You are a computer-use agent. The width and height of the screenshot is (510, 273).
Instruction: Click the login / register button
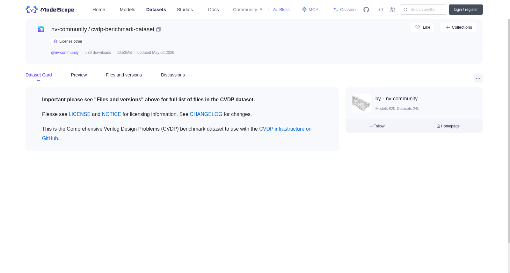click(x=466, y=10)
